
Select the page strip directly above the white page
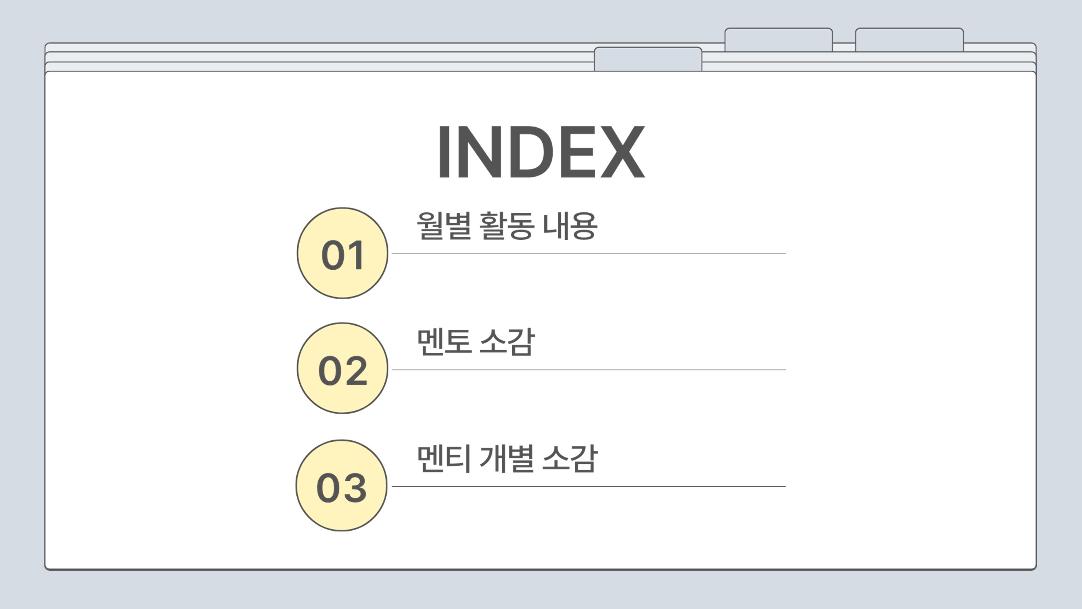pyautogui.click(x=317, y=67)
